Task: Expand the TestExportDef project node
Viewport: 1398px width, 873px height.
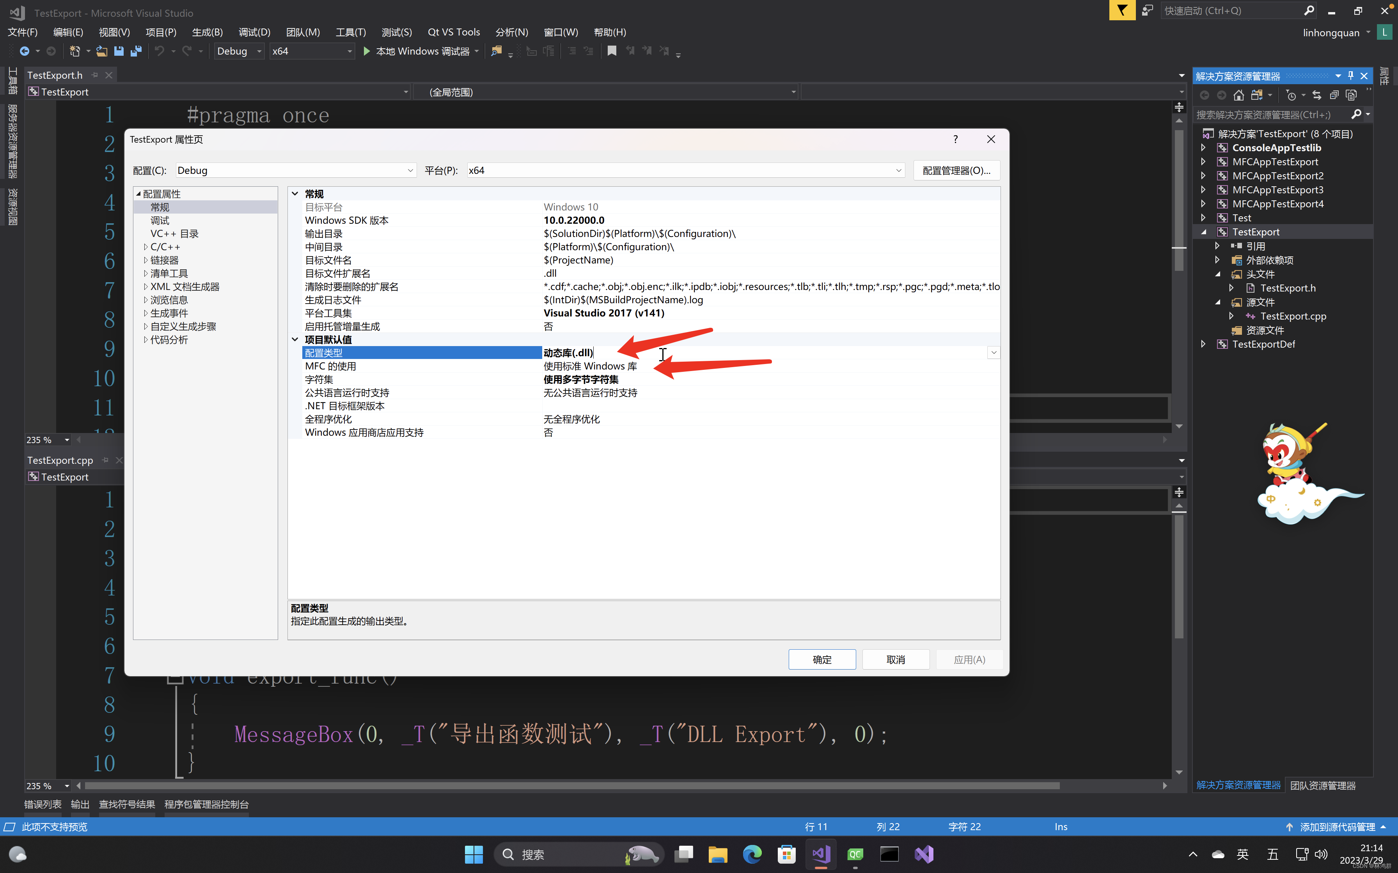Action: pos(1203,344)
